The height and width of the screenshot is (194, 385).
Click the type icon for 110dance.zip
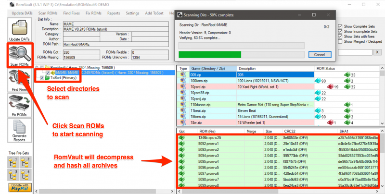pyautogui.click(x=183, y=105)
